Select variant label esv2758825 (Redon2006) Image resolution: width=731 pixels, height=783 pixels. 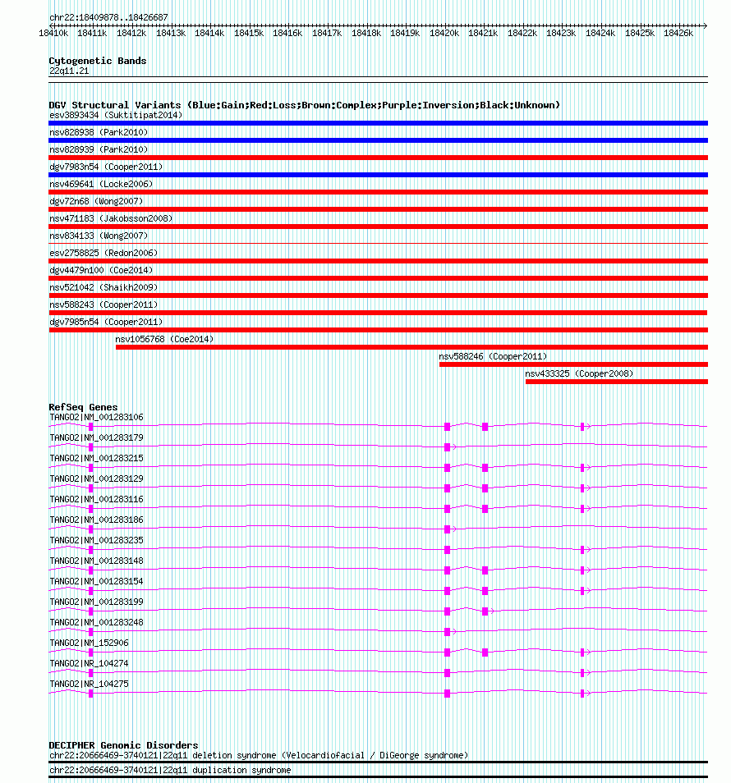tap(103, 253)
